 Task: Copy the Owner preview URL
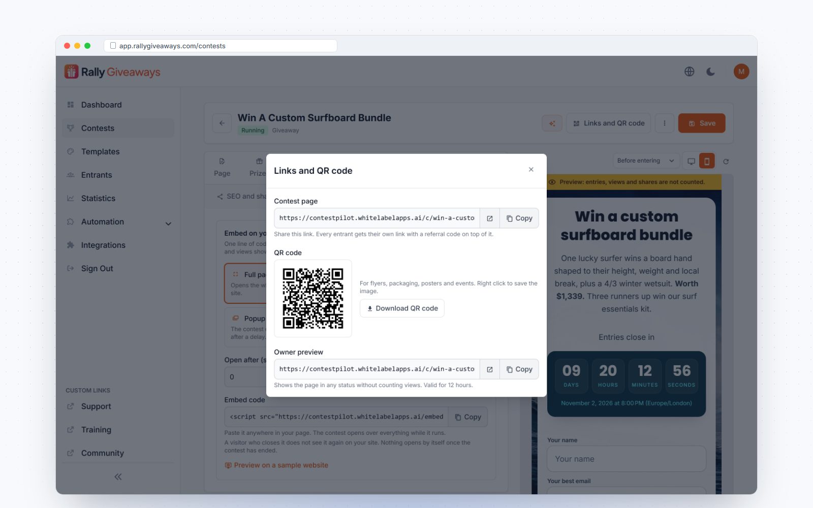click(x=519, y=369)
